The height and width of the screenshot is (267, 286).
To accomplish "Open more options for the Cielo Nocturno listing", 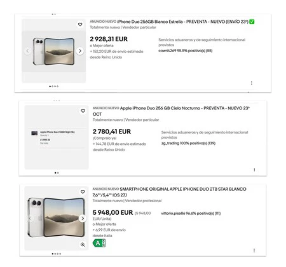I will (254, 170).
